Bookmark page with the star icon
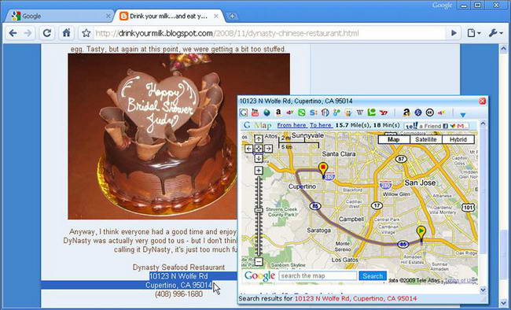The width and height of the screenshot is (511, 310). pyautogui.click(x=86, y=33)
